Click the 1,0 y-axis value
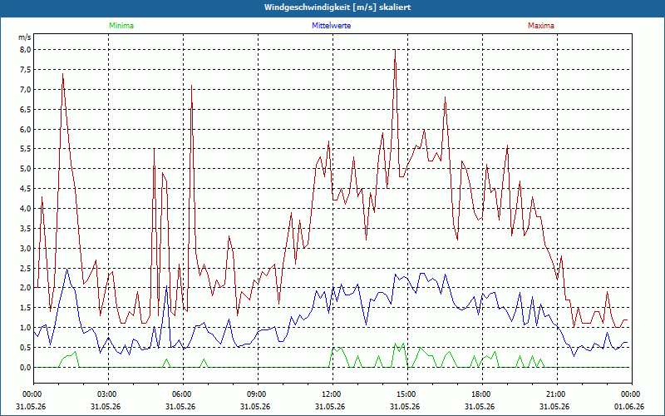The height and width of the screenshot is (416, 665). [x=25, y=328]
